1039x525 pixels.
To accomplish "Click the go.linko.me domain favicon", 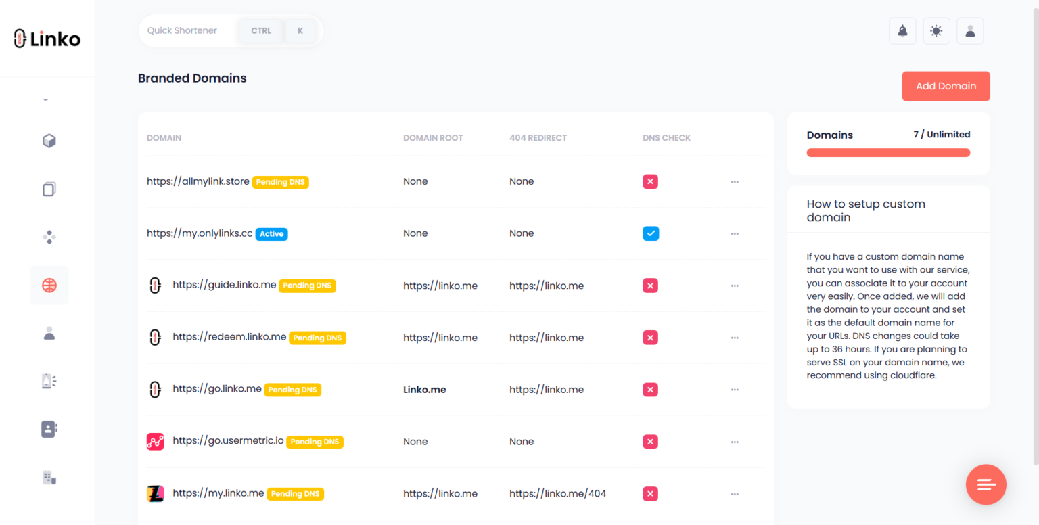I will pos(156,390).
